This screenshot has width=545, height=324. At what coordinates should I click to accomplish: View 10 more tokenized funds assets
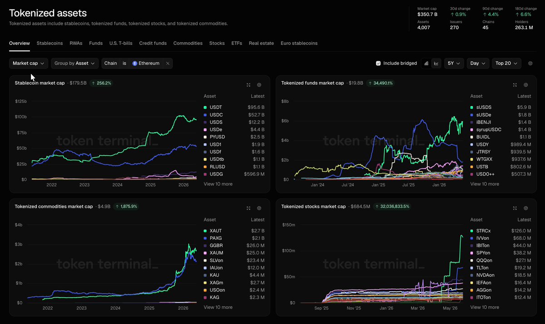tap(485, 184)
